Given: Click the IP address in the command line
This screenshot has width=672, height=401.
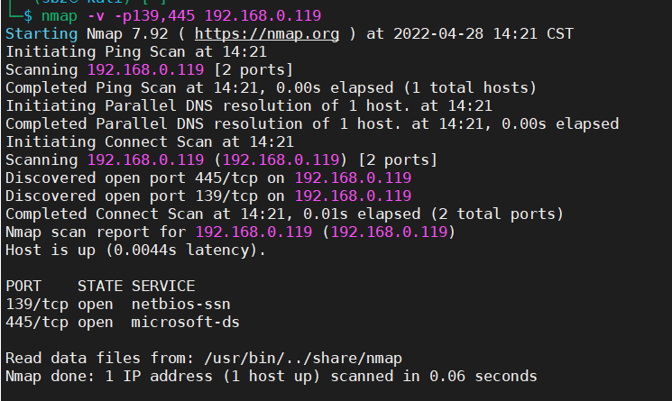Looking at the screenshot, I should pos(262,16).
